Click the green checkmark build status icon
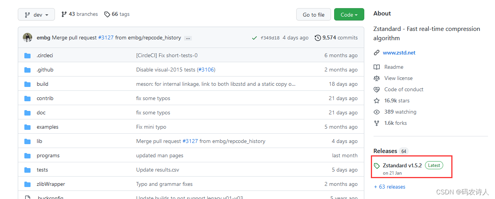Screen dimensions: 495x199 (x=254, y=38)
